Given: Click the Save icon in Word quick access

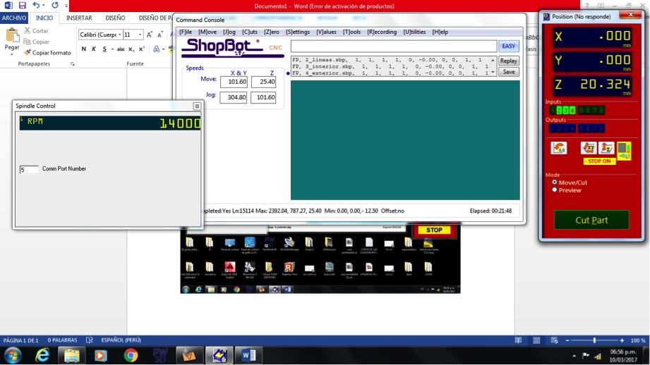Looking at the screenshot, I should (x=23, y=6).
